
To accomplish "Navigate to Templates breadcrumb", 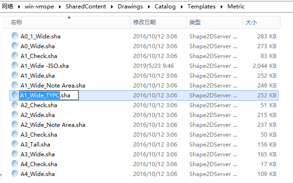I will [x=202, y=7].
